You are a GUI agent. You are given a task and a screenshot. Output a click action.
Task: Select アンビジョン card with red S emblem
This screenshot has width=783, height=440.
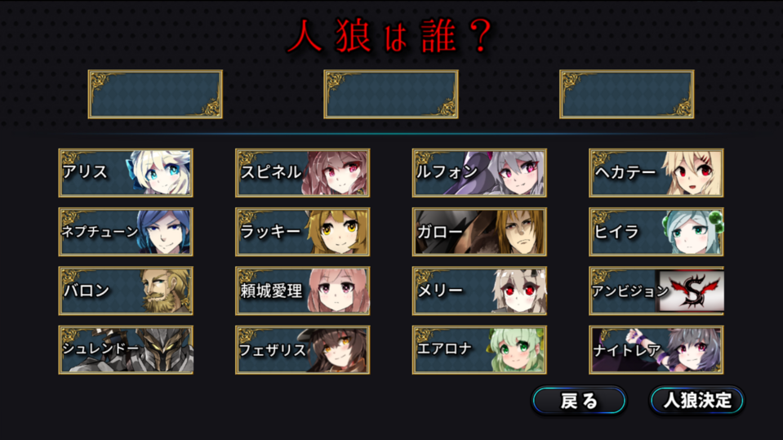[x=656, y=291]
